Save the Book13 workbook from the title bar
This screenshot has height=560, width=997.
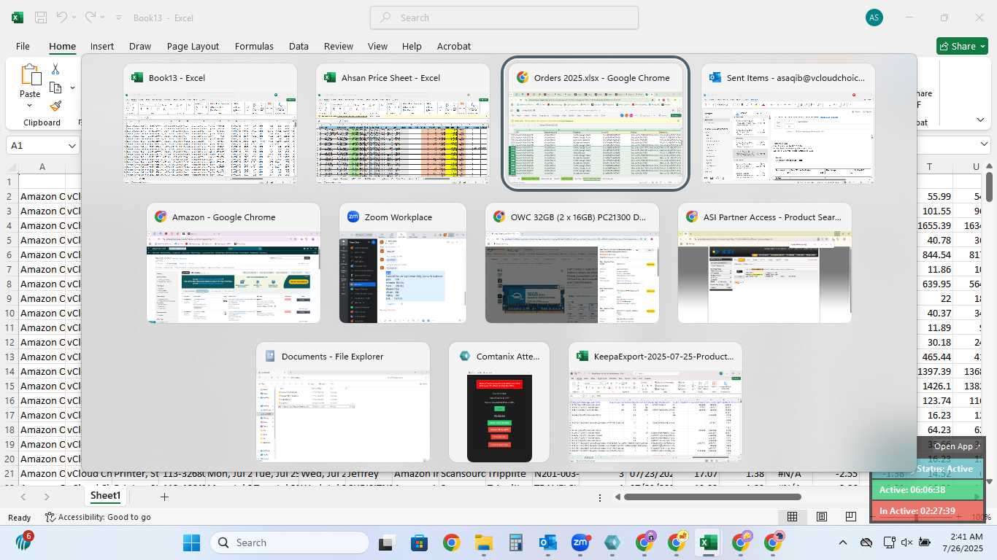tap(41, 17)
